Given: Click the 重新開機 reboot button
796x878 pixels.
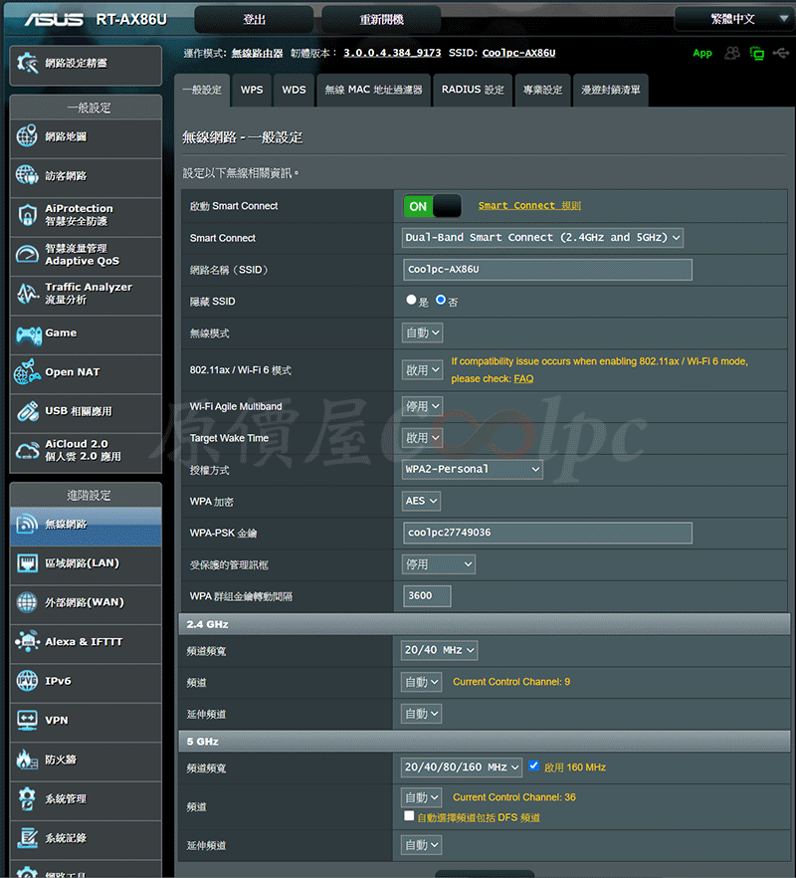Looking at the screenshot, I should point(382,19).
